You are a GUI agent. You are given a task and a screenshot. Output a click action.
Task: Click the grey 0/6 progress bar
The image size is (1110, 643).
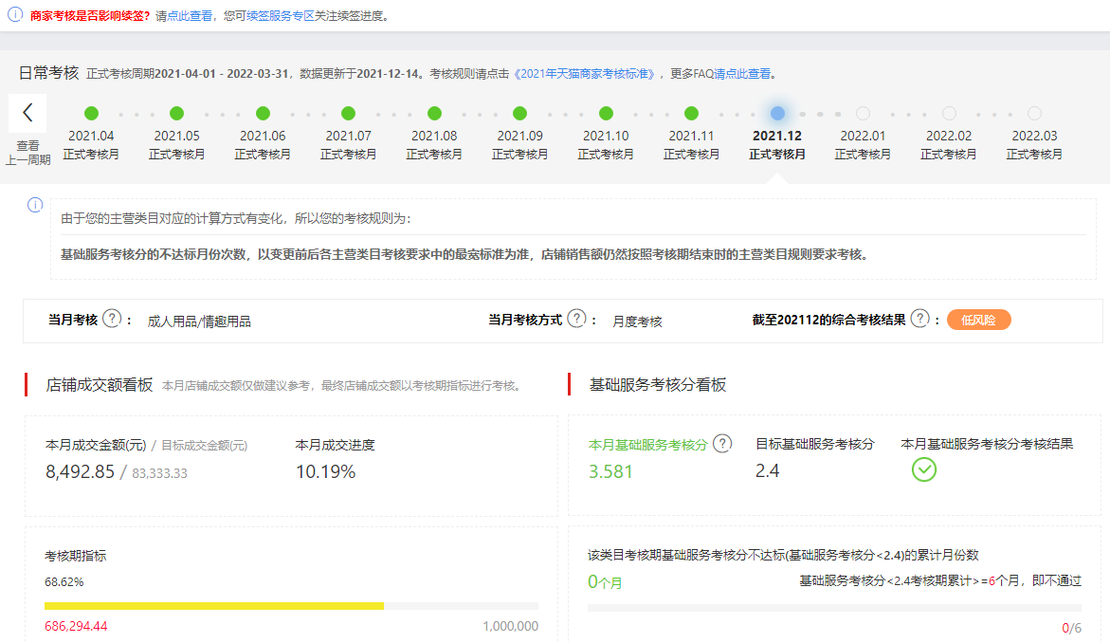click(x=834, y=608)
